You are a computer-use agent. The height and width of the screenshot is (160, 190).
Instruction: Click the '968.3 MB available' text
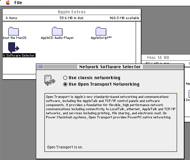[124, 18]
